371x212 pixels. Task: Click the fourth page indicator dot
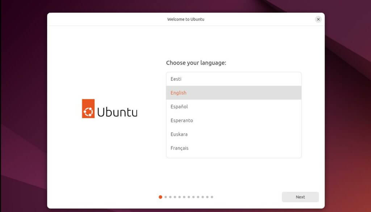[x=174, y=197]
